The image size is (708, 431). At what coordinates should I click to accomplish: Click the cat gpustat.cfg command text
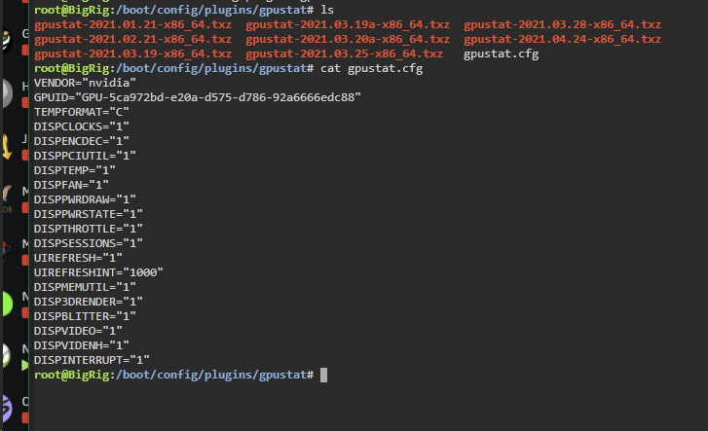372,69
